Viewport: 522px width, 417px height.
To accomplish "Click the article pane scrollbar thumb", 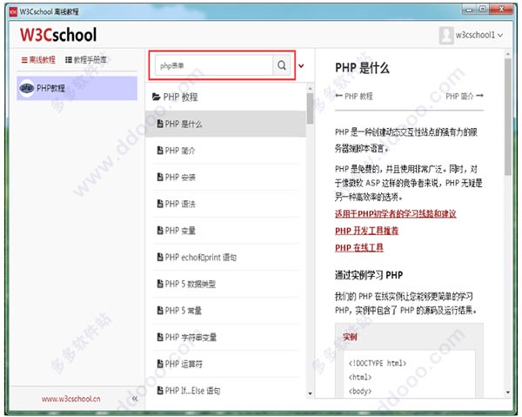I will coord(508,117).
